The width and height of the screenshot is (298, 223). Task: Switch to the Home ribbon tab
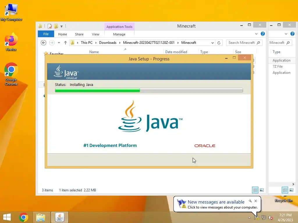pyautogui.click(x=63, y=34)
